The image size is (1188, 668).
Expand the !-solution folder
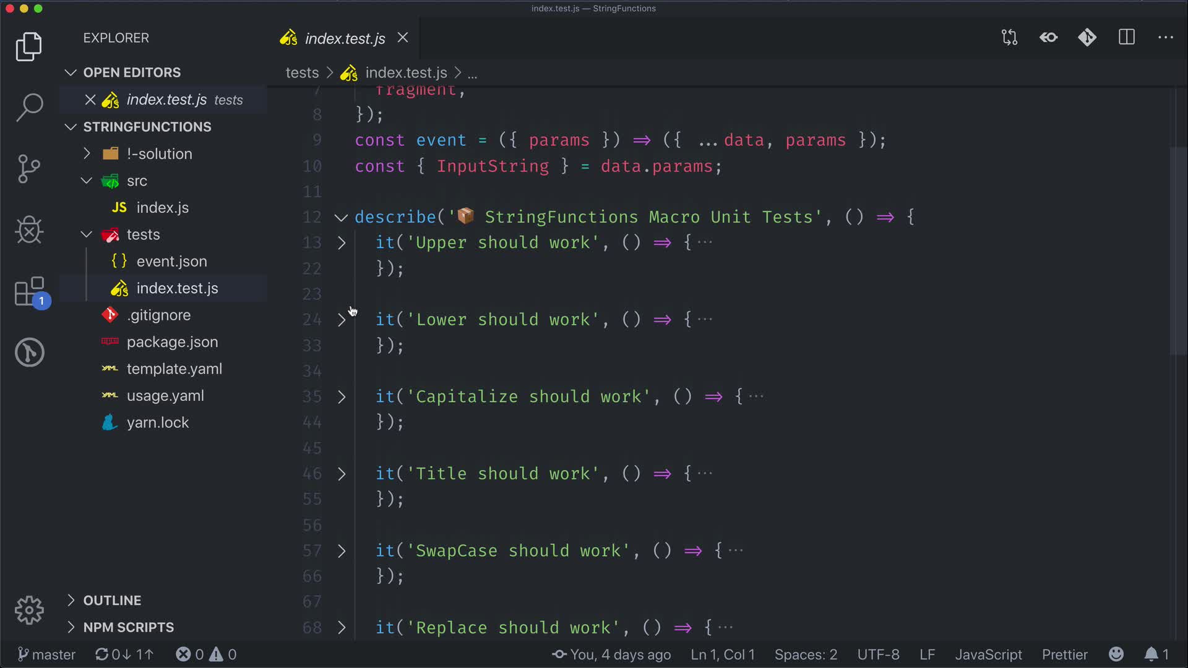(x=159, y=154)
